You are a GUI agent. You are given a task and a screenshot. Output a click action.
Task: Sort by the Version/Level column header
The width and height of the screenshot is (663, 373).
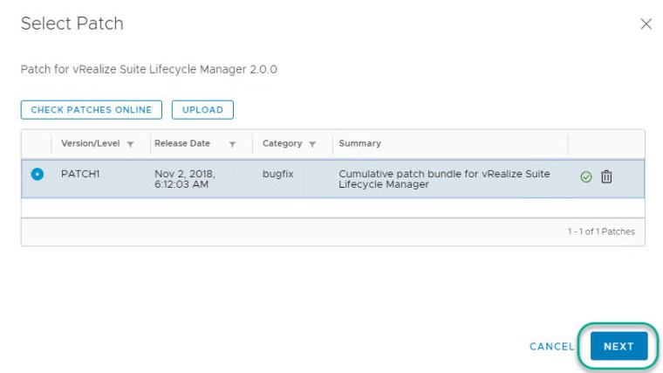(x=90, y=143)
